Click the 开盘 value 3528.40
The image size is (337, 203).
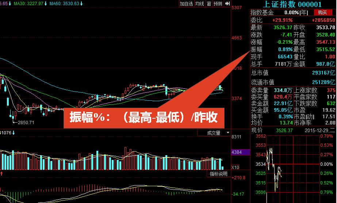326,35
